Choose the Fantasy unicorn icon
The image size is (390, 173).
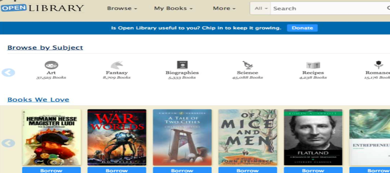click(x=117, y=65)
